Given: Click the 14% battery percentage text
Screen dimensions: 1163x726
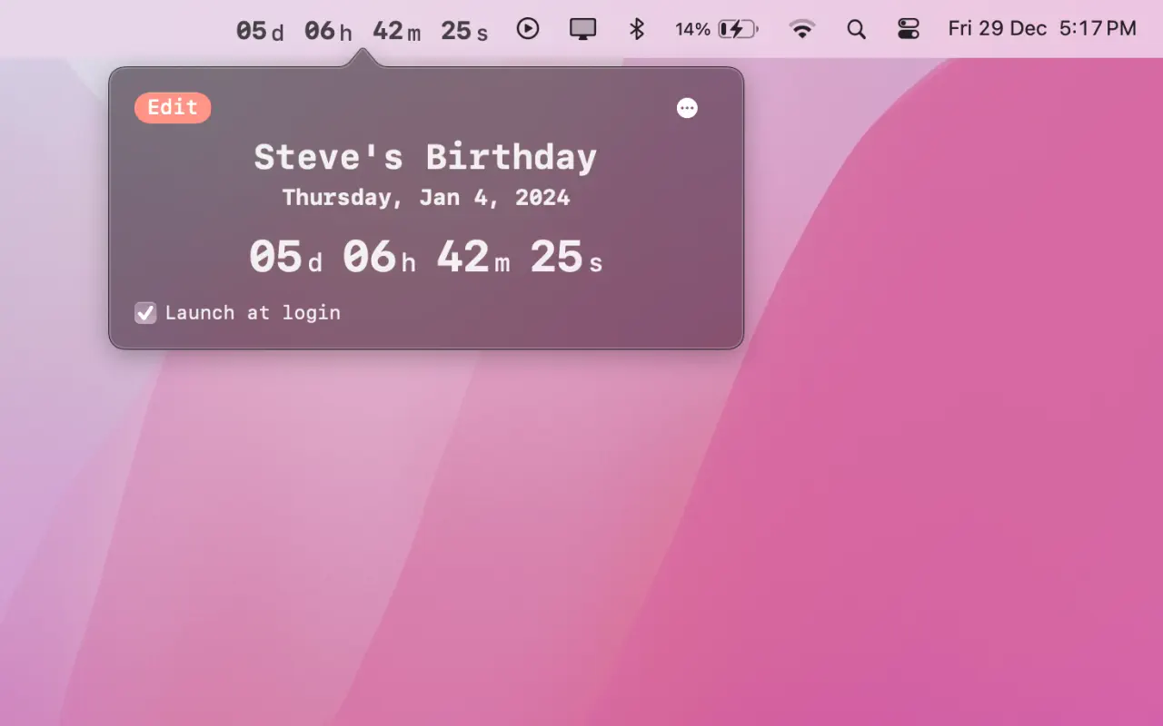Looking at the screenshot, I should [692, 29].
